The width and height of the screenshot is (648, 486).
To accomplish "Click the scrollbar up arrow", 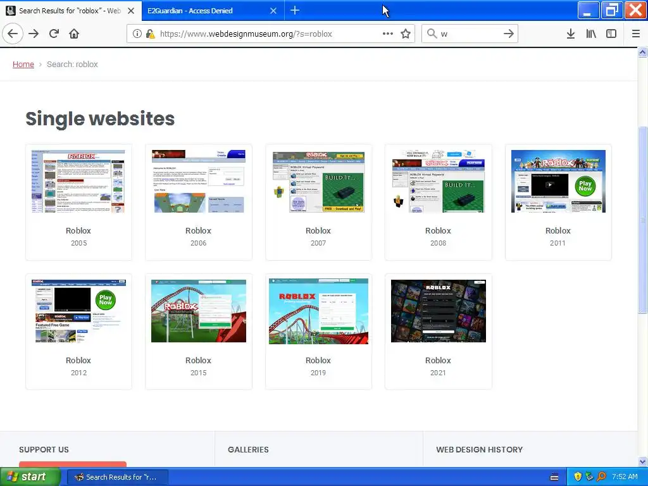I will click(x=643, y=53).
